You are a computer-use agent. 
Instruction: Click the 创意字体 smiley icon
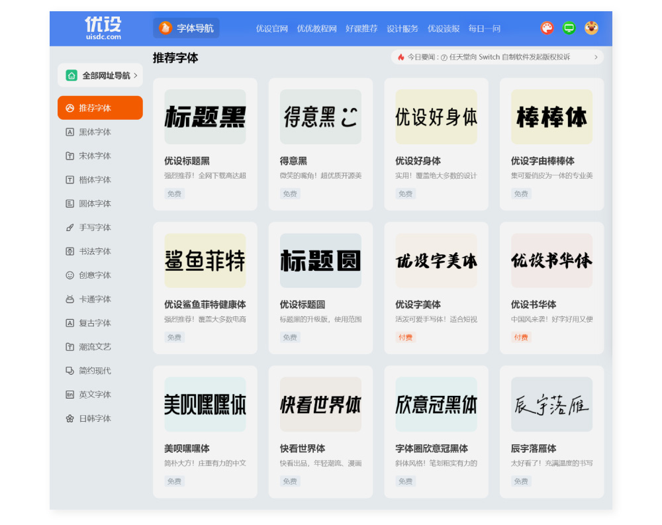coord(70,275)
